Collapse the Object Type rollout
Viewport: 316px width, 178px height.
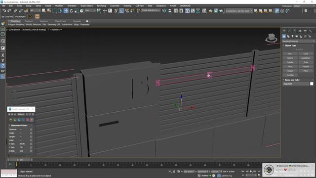290,45
